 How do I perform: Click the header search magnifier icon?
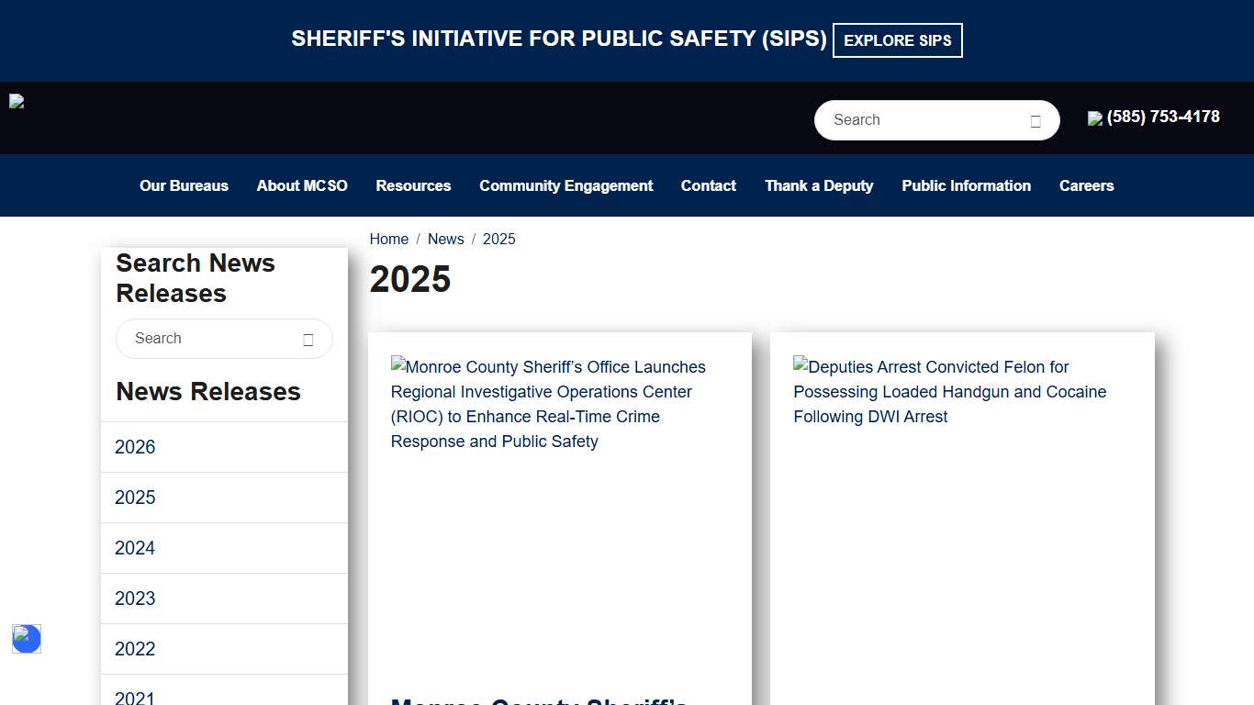(x=1036, y=120)
